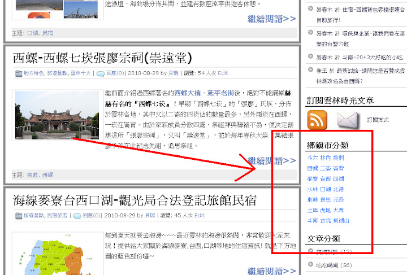
Task: Select township 虎尾
Action: pyautogui.click(x=325, y=210)
